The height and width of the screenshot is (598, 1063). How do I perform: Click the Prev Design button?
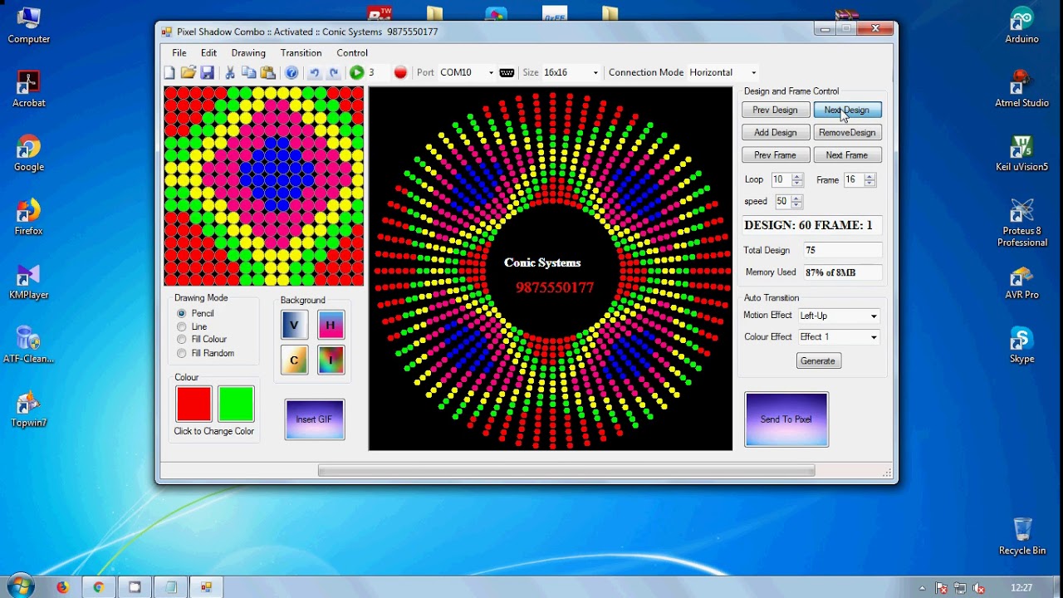click(x=775, y=110)
